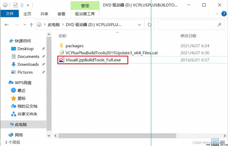The image size is (228, 146).
Task: Sort by 修改日期 column header
Action: (x=188, y=36)
